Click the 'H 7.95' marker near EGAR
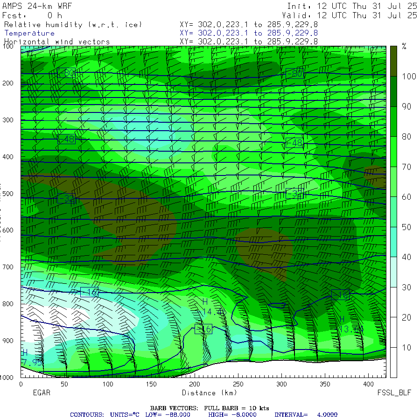420x420 pixels. click(x=32, y=357)
